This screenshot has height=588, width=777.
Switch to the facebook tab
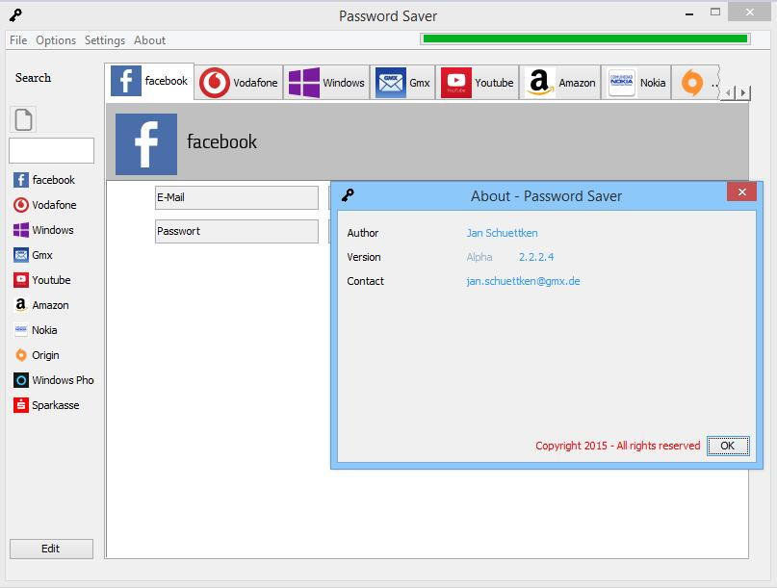[149, 81]
